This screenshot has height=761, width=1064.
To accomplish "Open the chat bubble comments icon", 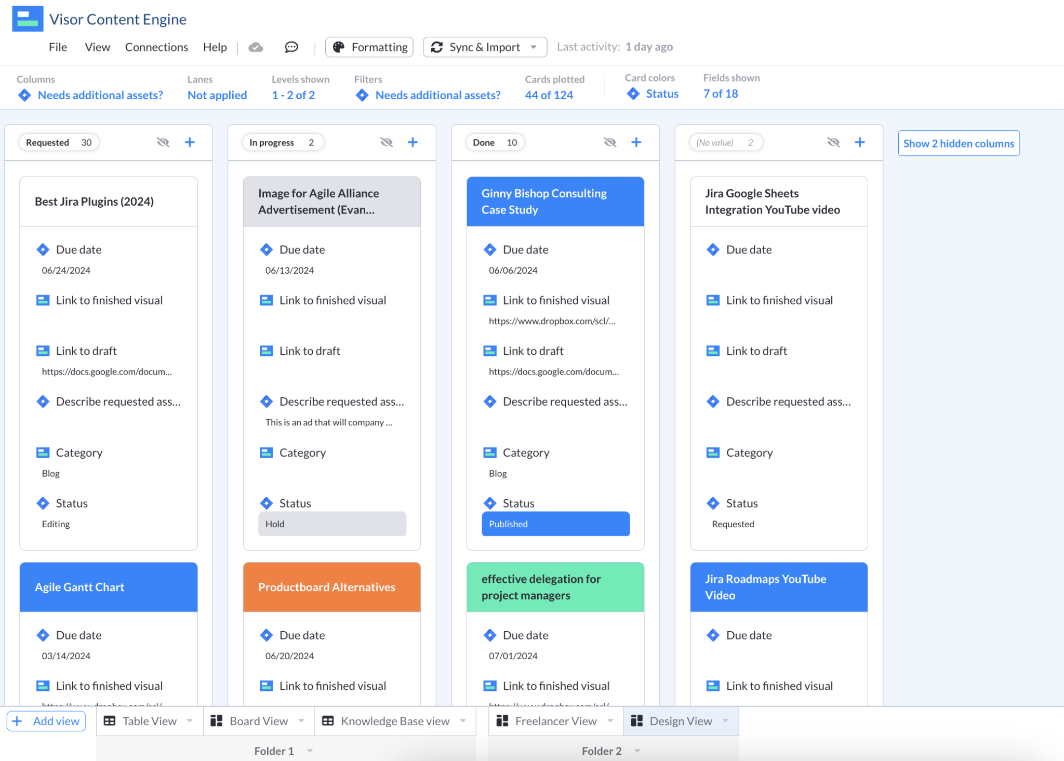I will pyautogui.click(x=291, y=47).
